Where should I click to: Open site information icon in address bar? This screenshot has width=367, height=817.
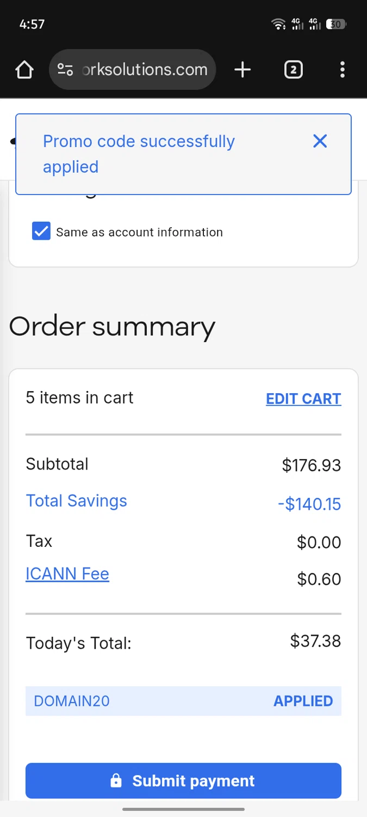[65, 70]
